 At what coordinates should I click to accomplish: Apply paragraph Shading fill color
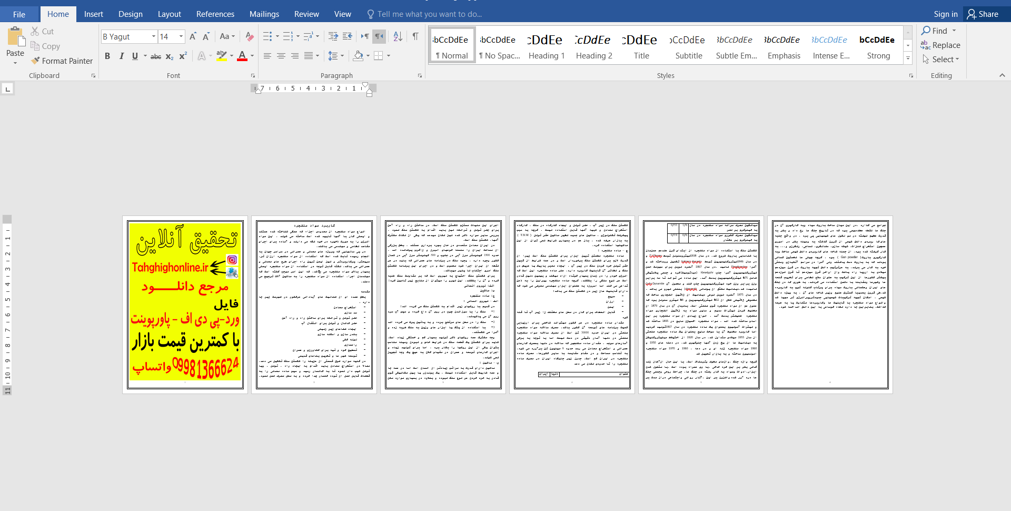pos(358,56)
